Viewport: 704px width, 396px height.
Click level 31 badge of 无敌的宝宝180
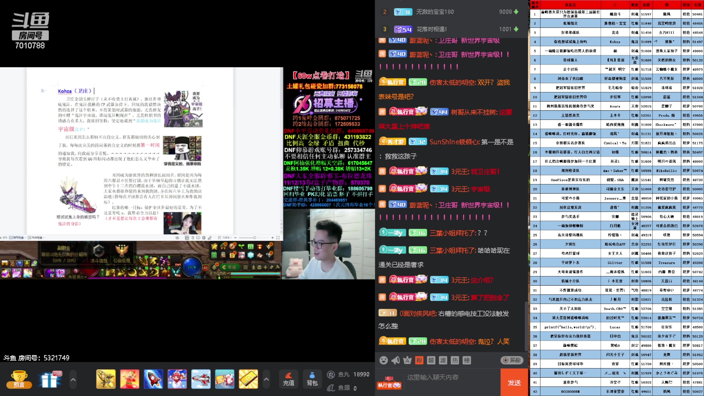(x=403, y=12)
